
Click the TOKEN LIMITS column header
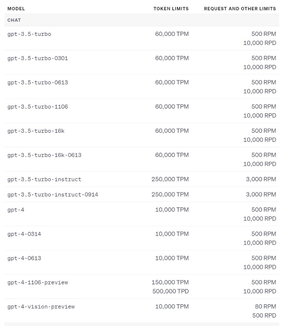(x=171, y=9)
